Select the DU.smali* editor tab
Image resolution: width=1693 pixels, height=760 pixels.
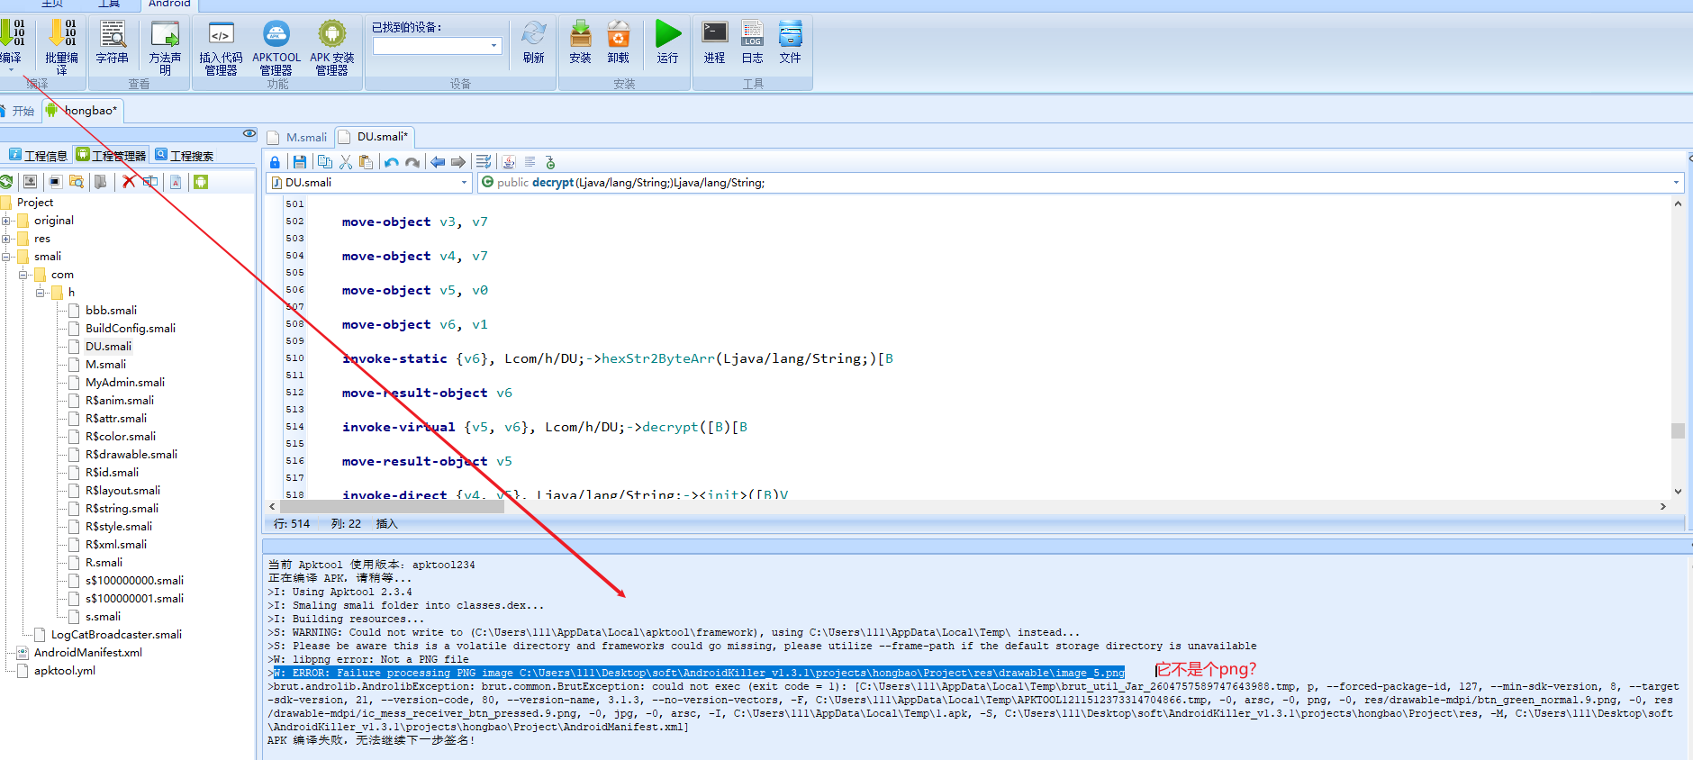click(374, 137)
